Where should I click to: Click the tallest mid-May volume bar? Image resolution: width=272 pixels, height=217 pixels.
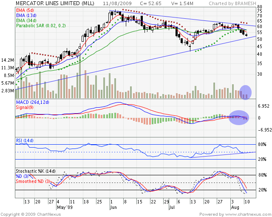coord(80,75)
